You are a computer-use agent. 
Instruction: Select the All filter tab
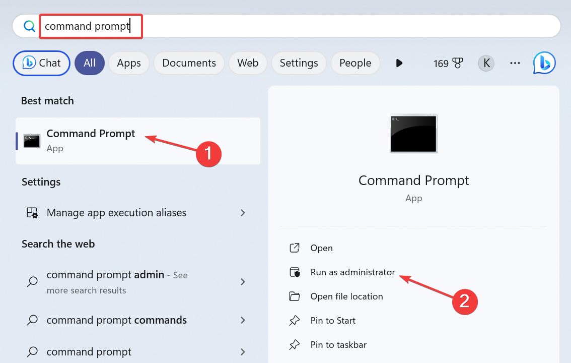pyautogui.click(x=90, y=63)
